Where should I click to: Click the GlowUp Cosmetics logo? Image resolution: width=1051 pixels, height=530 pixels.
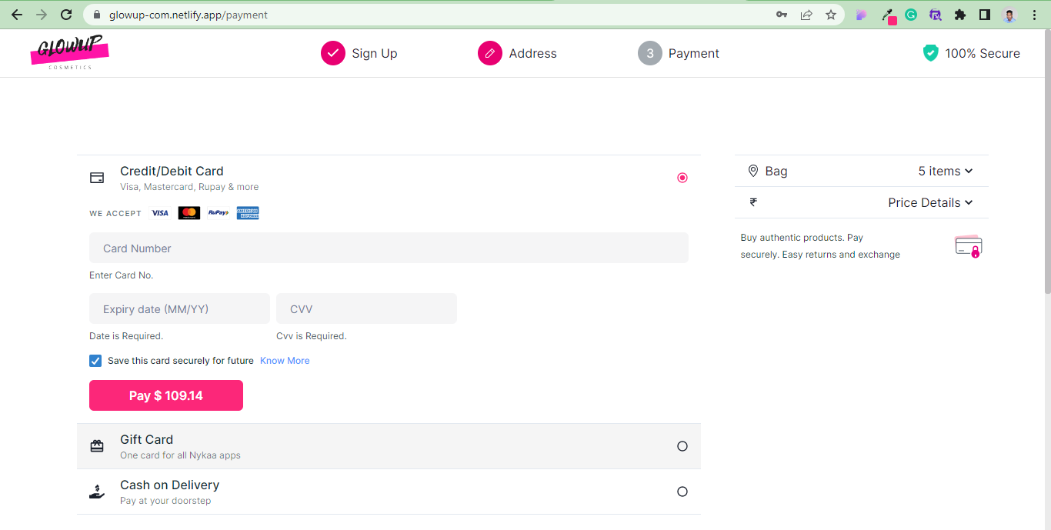tap(70, 53)
